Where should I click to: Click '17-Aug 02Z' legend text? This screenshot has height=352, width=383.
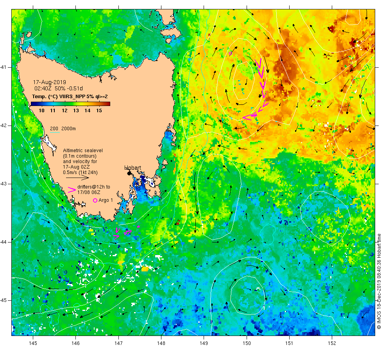pyautogui.click(x=76, y=167)
